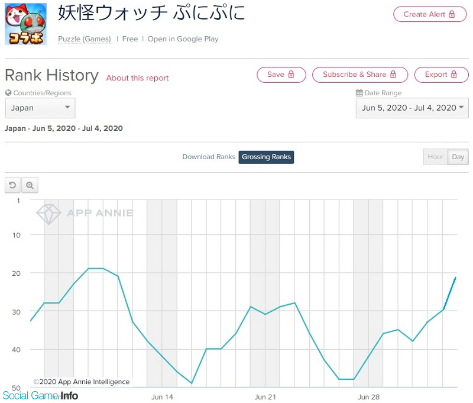Image resolution: width=473 pixels, height=403 pixels.
Task: Toggle the Day granularity view
Action: coord(458,157)
